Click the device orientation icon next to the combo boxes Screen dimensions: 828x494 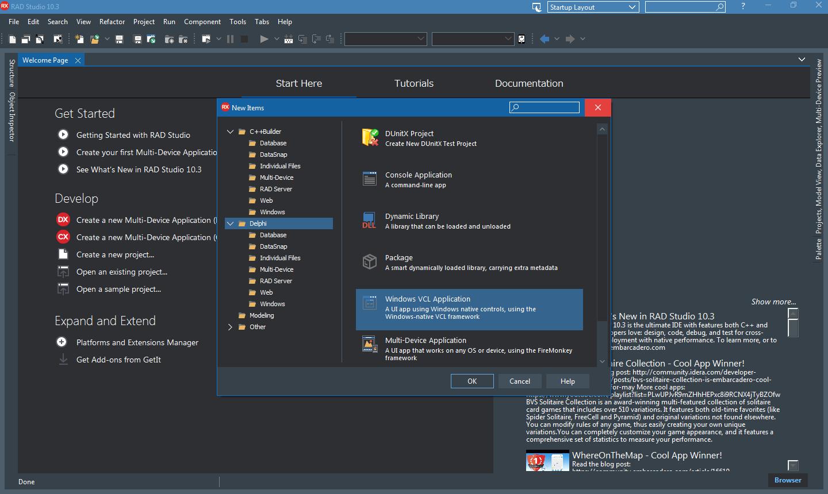click(x=522, y=39)
